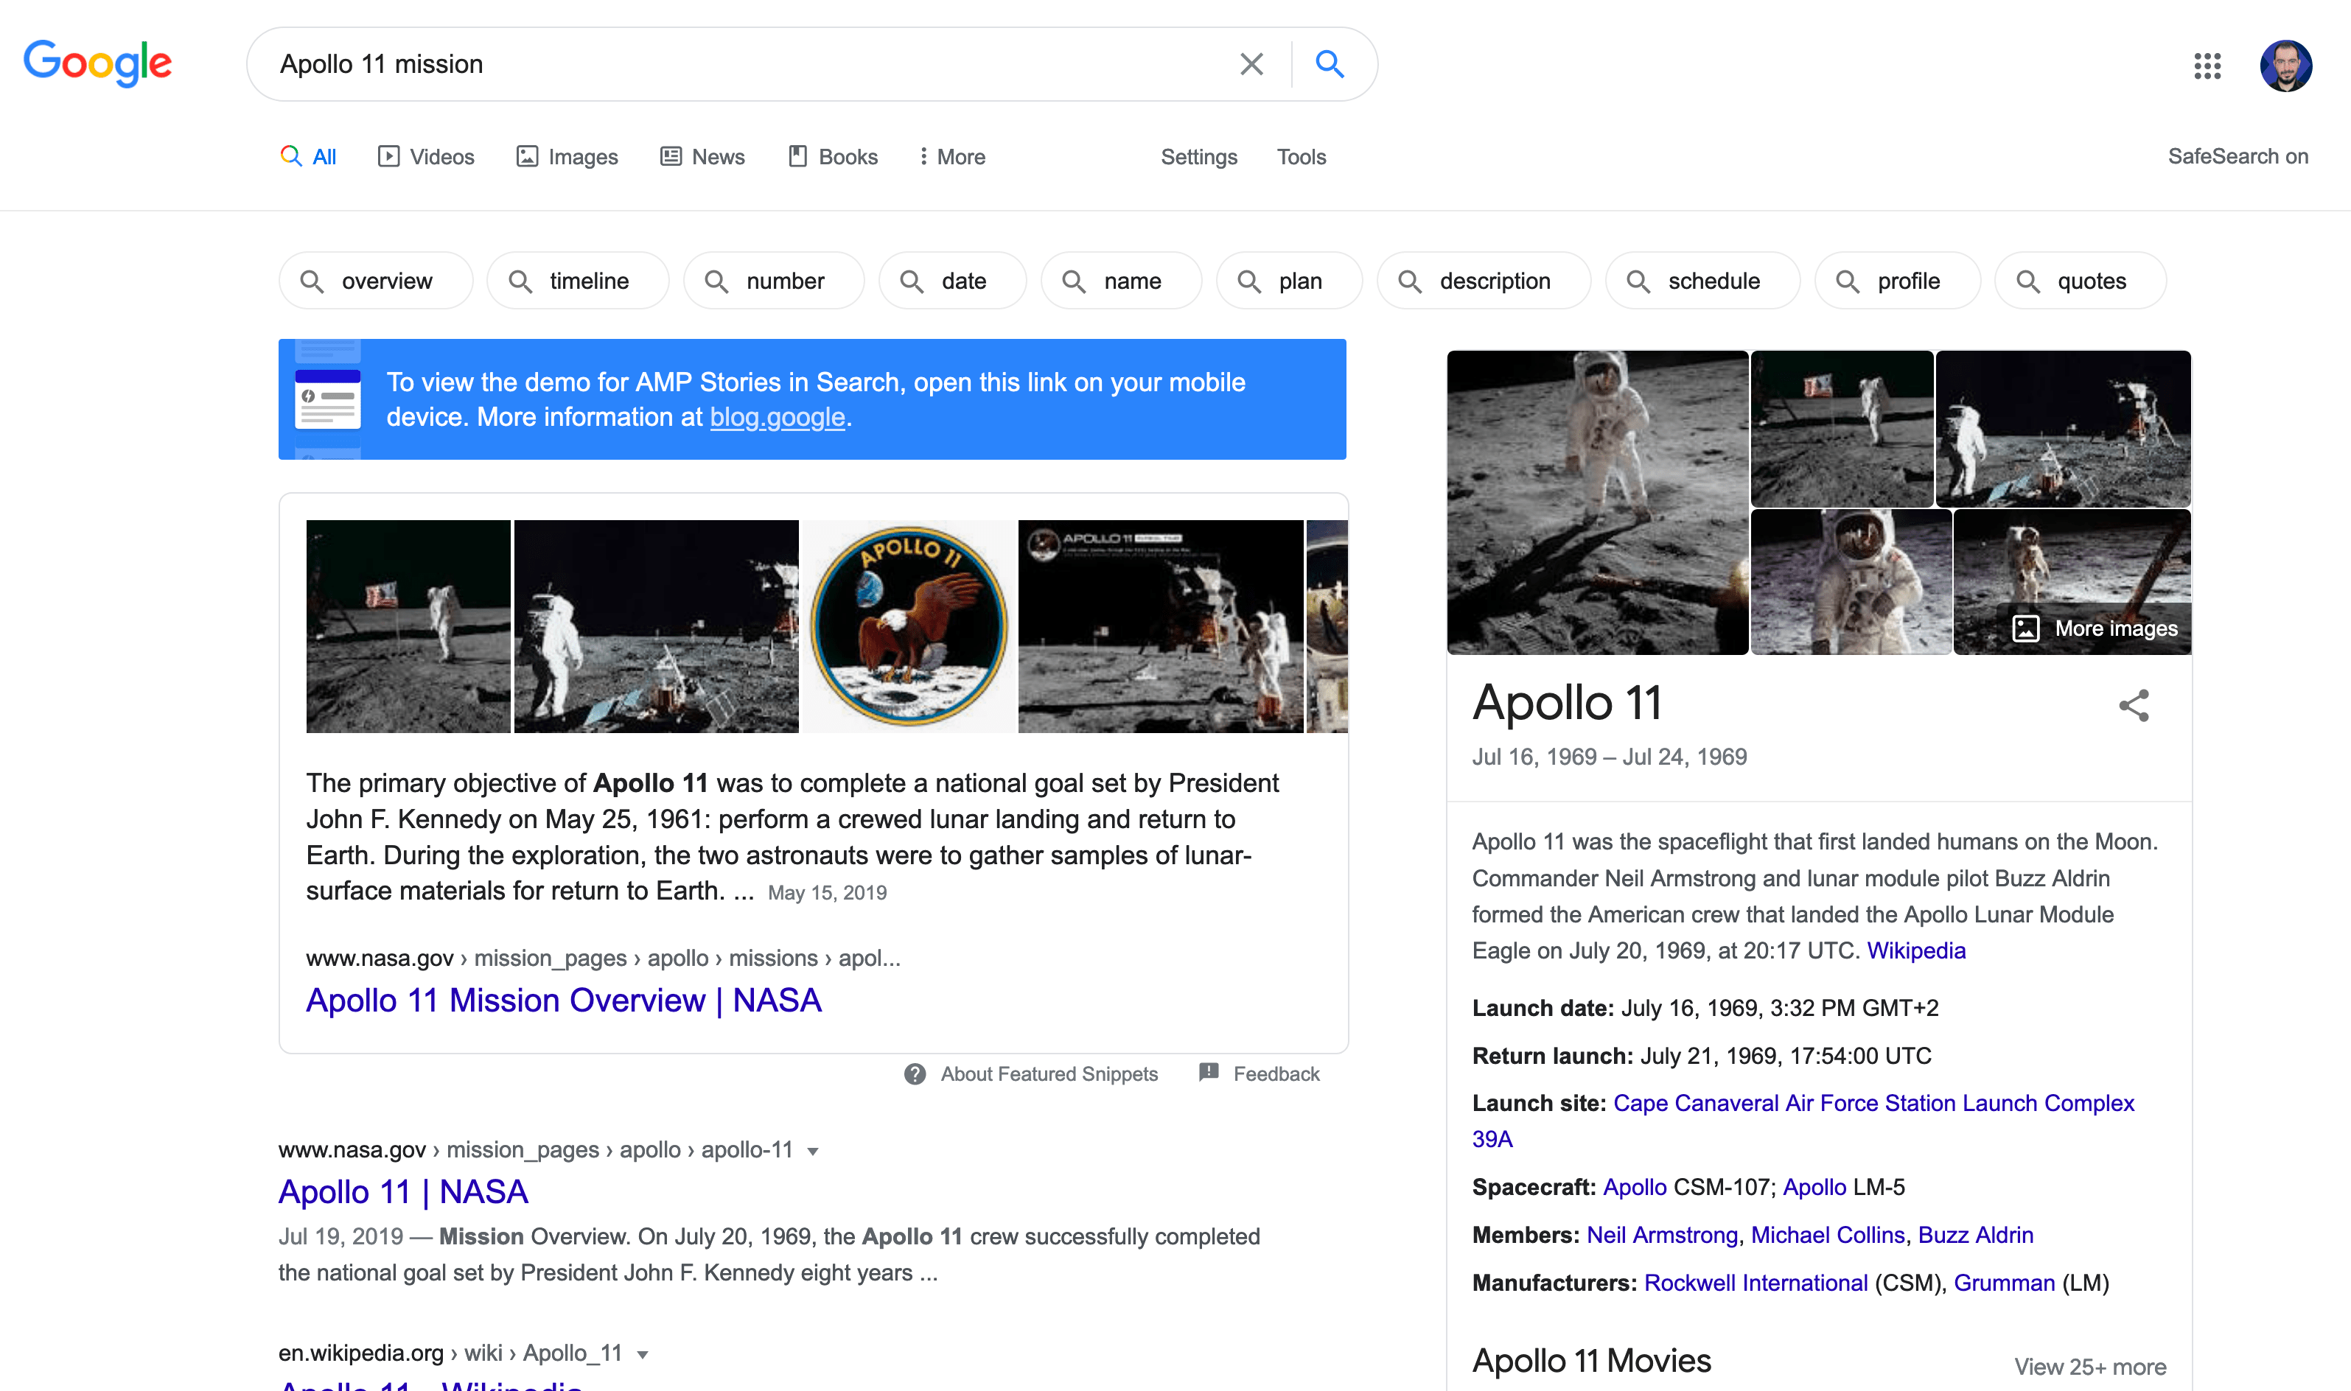Open More images in the knowledge panel
2351x1391 pixels.
coord(2096,628)
